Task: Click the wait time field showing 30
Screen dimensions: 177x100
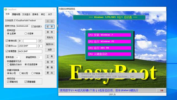Action: pos(20,41)
